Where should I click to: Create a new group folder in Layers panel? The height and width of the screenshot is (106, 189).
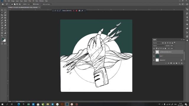point(177,63)
